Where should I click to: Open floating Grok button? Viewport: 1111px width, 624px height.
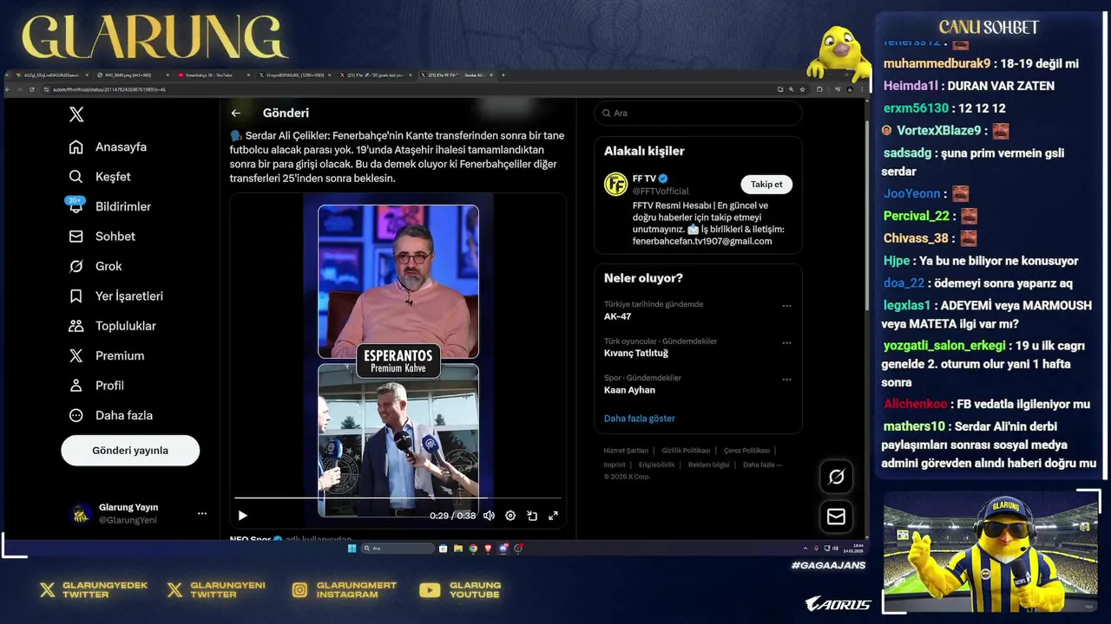(x=836, y=477)
